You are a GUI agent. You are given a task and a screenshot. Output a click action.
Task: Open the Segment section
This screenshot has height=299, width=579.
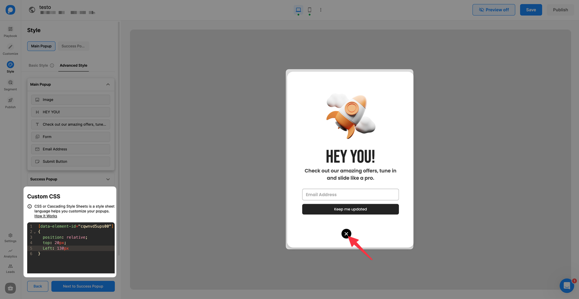[10, 84]
